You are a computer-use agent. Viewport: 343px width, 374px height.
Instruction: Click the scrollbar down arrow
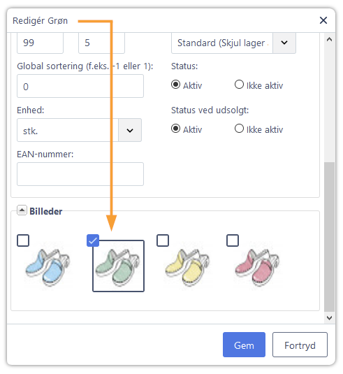pyautogui.click(x=329, y=317)
